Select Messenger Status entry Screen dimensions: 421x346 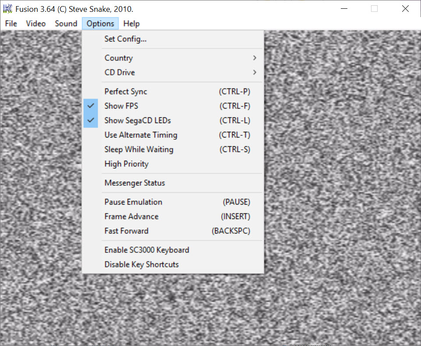coord(173,183)
